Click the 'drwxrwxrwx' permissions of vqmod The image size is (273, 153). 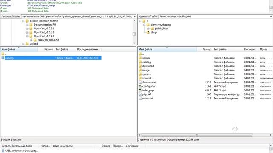point(266,78)
